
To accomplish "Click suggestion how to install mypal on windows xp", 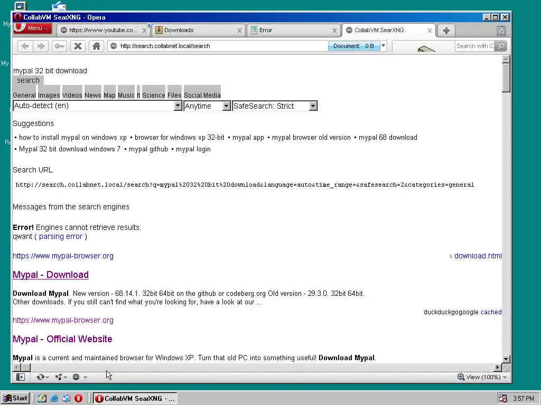I will [x=73, y=138].
